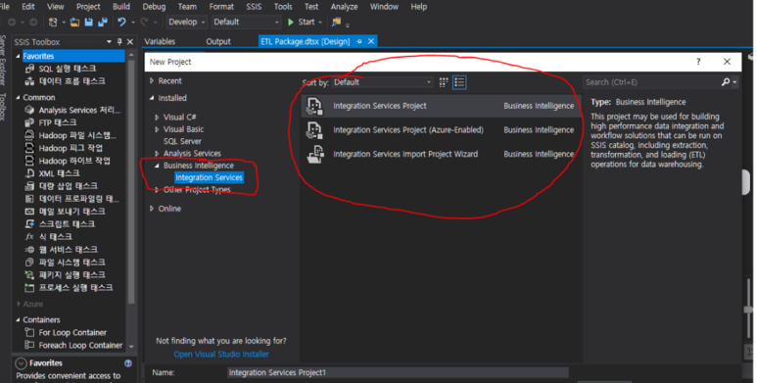Viewport: 757px width, 383px height.
Task: Open Visual Studio Installer link
Action: [221, 354]
